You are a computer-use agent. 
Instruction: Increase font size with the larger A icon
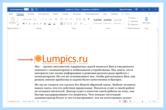coord(43,19)
